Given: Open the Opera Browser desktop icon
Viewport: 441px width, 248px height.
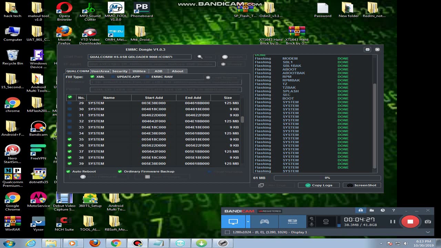Looking at the screenshot, I should tap(64, 11).
